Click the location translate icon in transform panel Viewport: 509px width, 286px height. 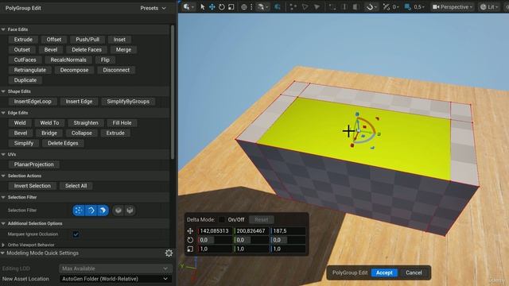190,231
